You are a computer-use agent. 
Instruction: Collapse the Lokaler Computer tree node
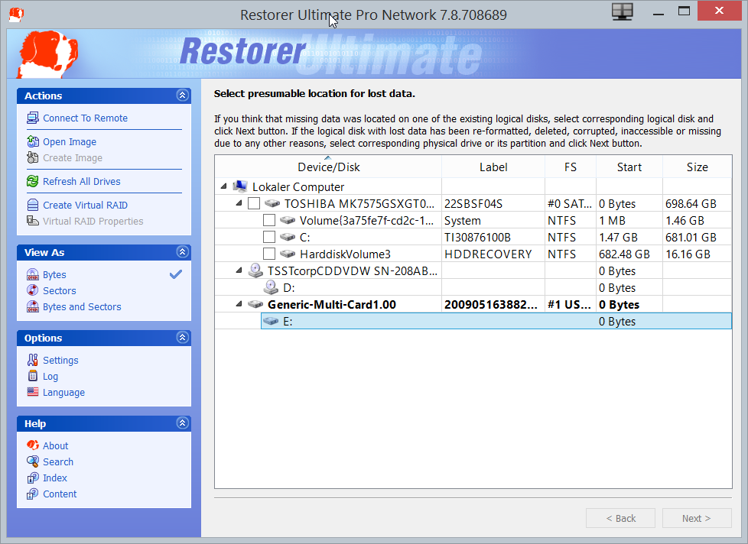pyautogui.click(x=224, y=186)
